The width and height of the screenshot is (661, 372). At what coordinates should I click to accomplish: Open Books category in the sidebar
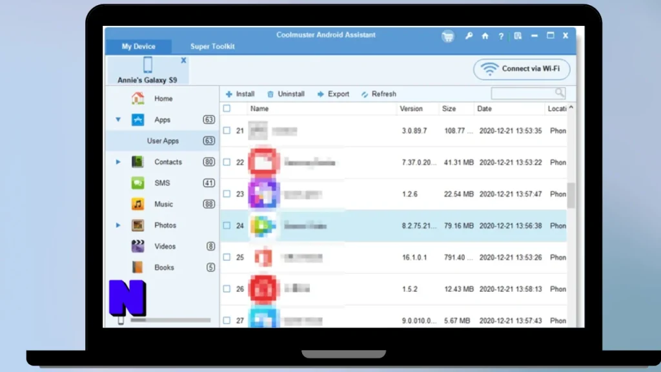pos(164,267)
